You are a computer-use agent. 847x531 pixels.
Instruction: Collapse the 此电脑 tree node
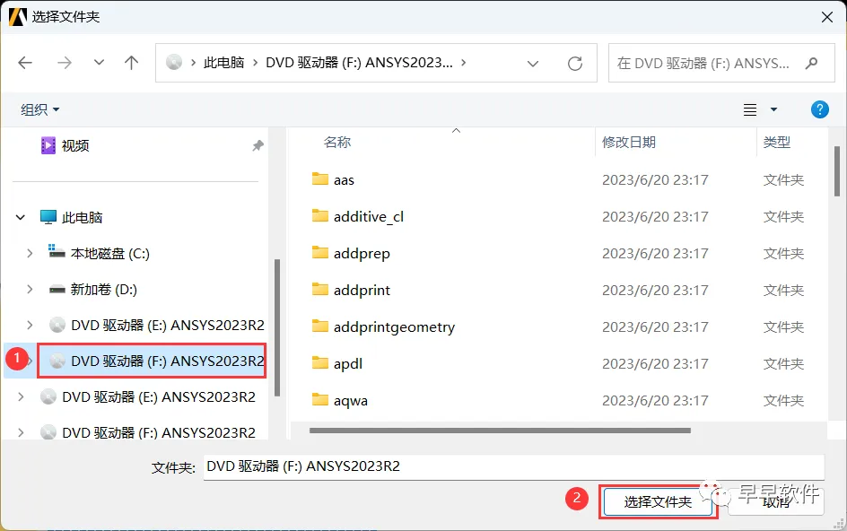point(21,218)
